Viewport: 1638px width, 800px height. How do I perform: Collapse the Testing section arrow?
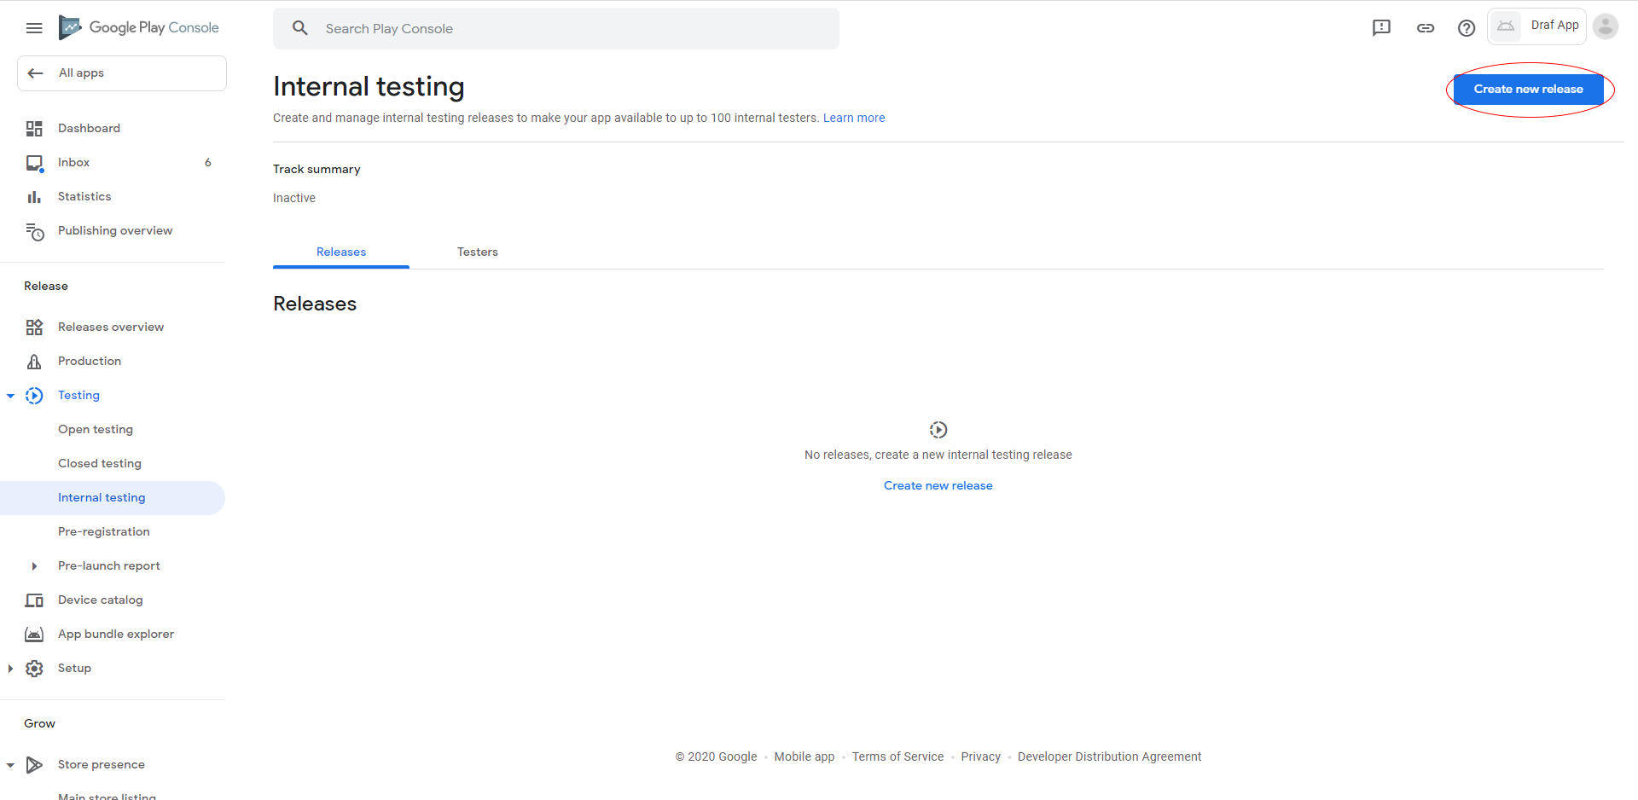click(10, 396)
